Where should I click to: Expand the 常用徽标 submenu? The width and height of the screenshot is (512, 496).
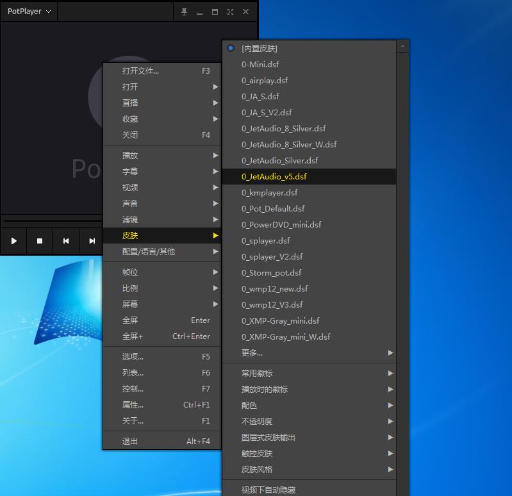[309, 373]
